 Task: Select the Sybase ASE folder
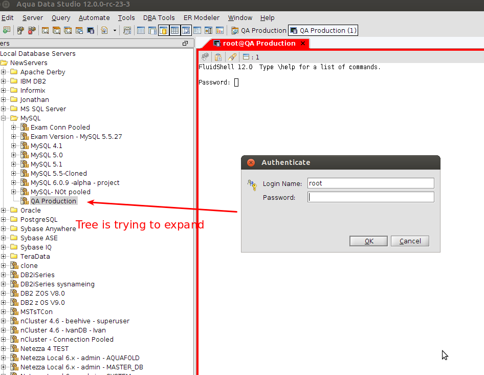39,238
